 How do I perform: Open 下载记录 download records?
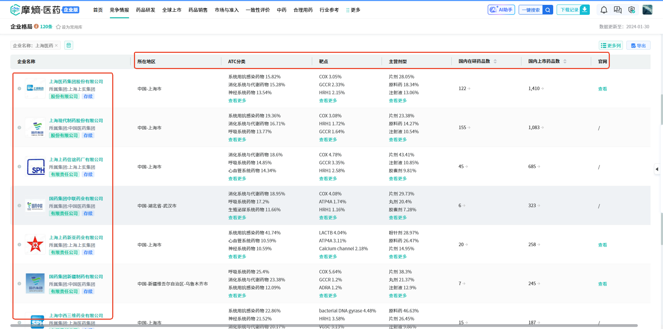(x=573, y=10)
